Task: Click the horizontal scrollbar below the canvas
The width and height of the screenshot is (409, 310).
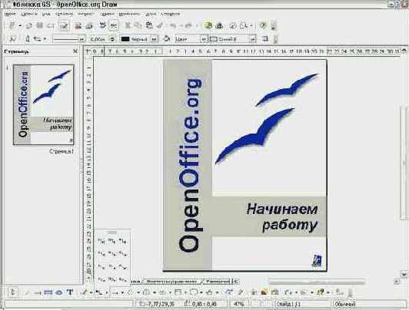Action: point(317,281)
